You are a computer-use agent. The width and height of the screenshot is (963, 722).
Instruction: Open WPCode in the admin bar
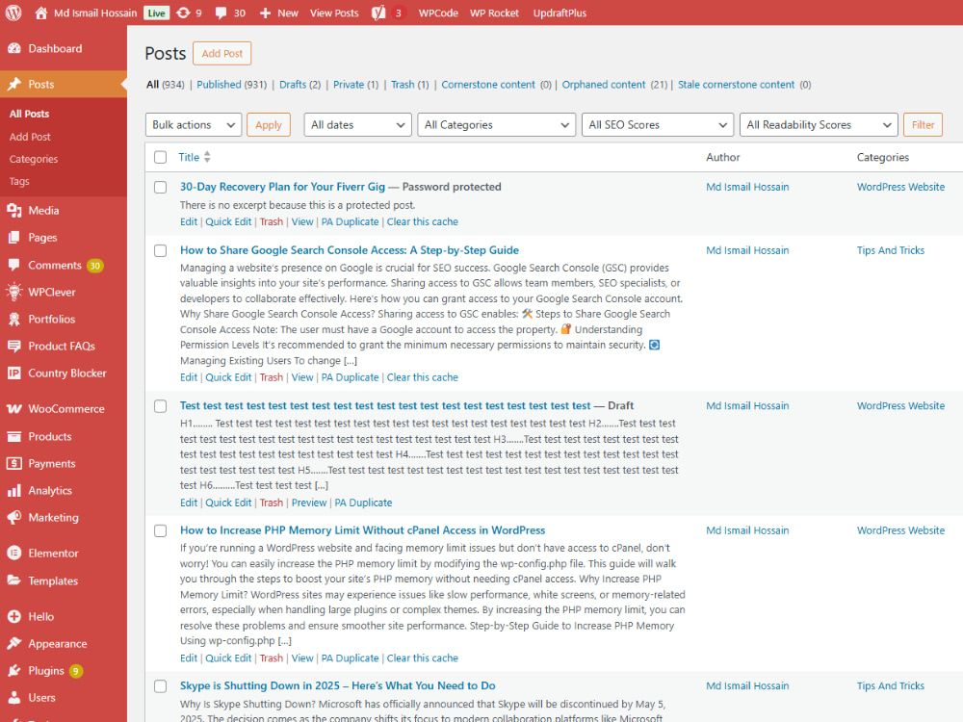[438, 13]
